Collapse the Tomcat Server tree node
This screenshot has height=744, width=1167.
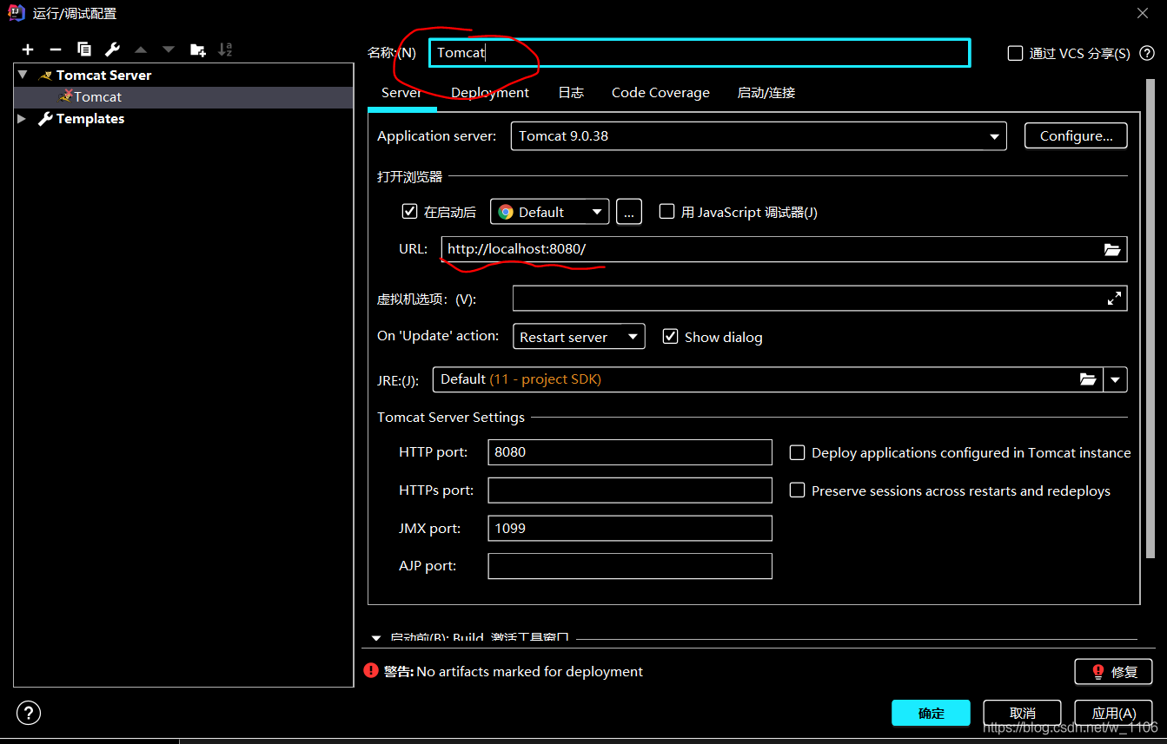click(x=23, y=76)
